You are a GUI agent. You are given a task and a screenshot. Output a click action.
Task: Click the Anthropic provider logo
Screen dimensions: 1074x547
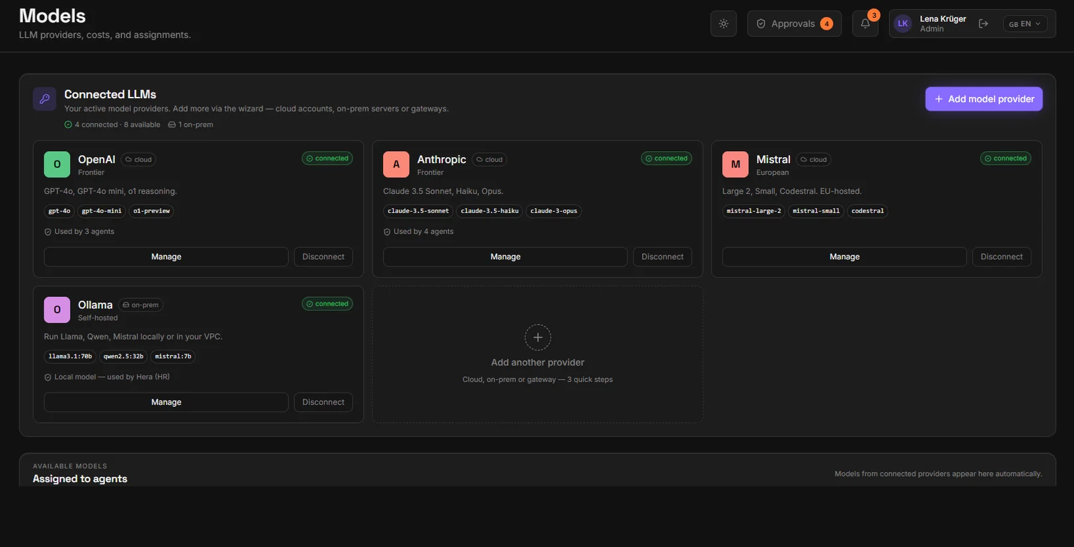396,164
